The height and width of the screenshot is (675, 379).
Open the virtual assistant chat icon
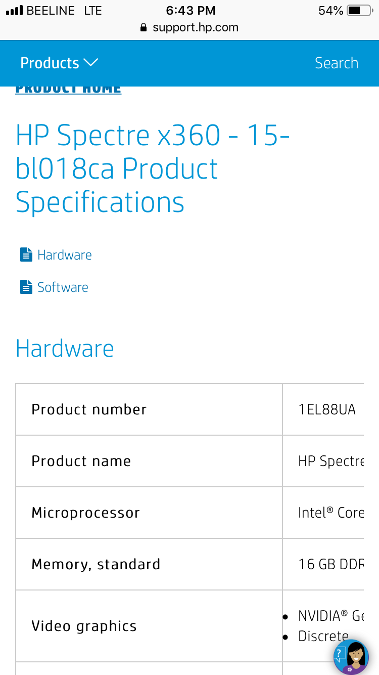pos(351,657)
